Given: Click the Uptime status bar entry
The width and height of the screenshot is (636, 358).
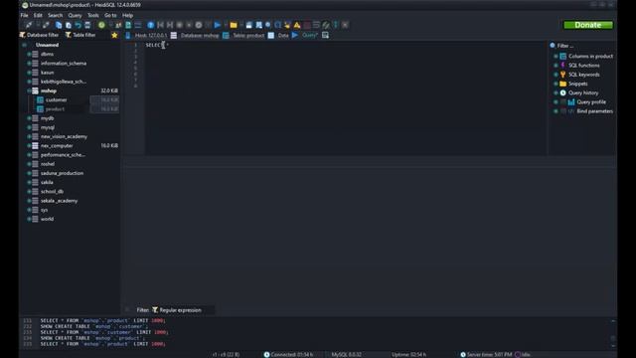Looking at the screenshot, I should [408, 355].
